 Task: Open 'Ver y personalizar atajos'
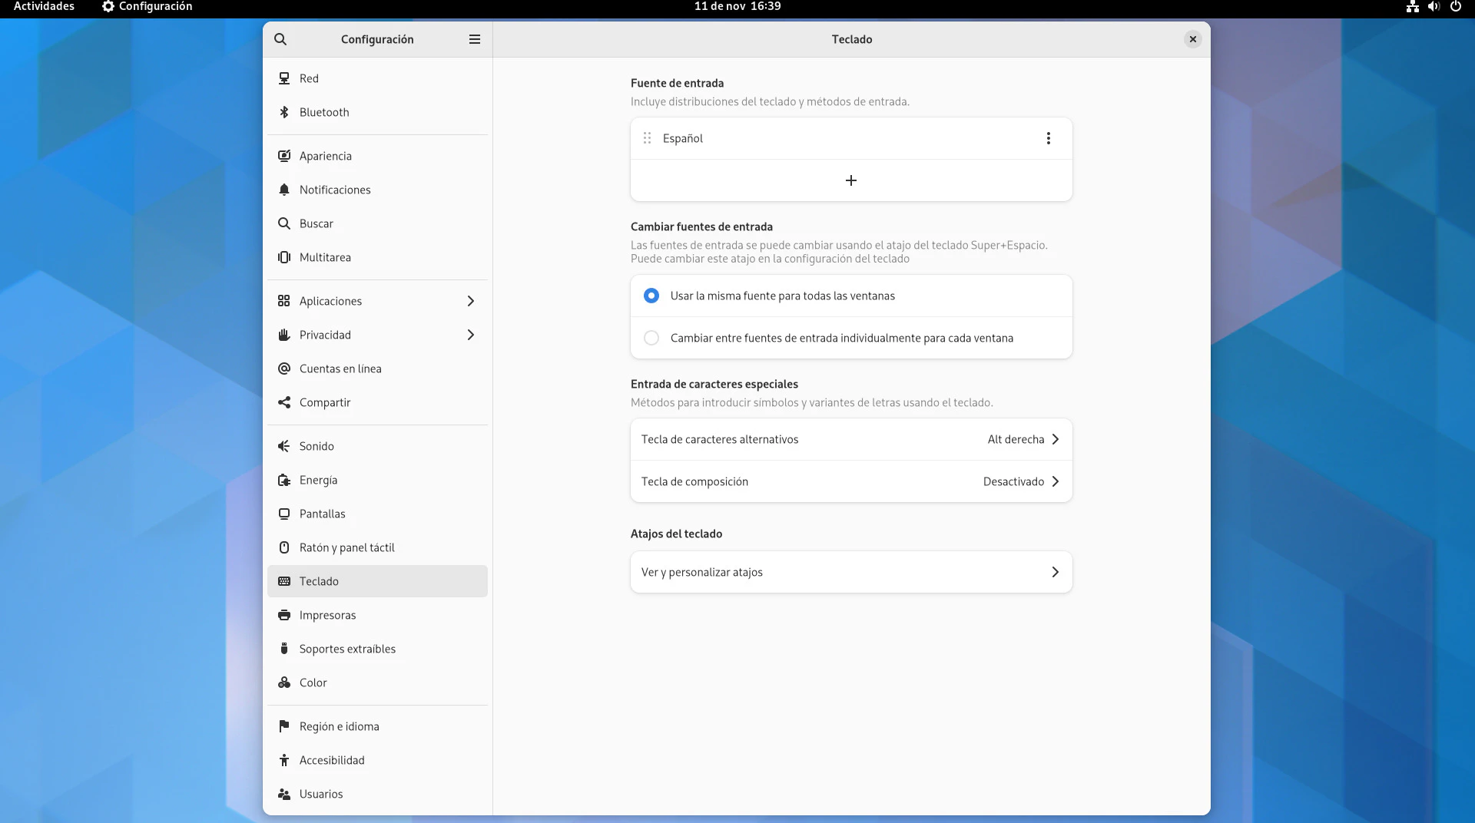click(850, 572)
